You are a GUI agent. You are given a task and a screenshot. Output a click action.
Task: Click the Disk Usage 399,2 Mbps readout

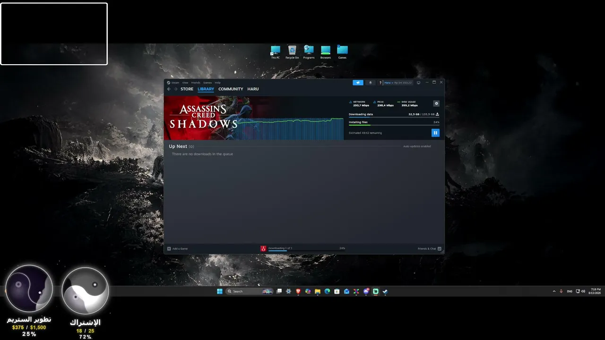coord(408,103)
